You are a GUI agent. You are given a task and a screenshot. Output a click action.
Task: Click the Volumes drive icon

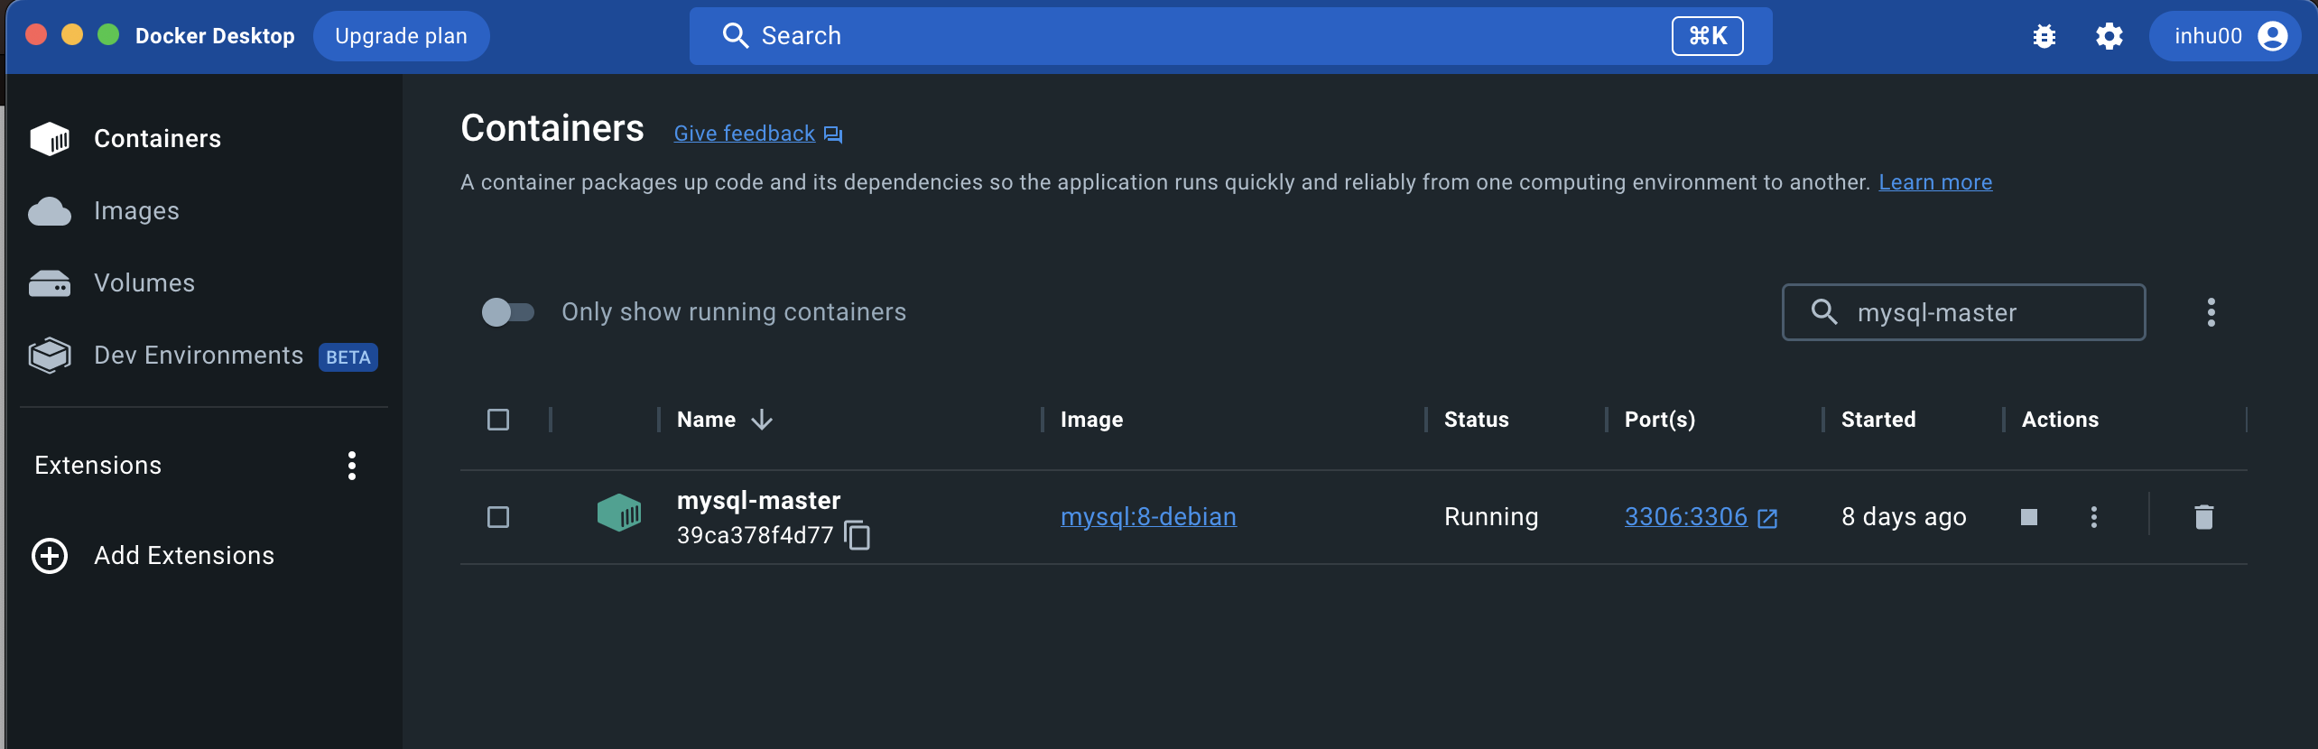(50, 283)
